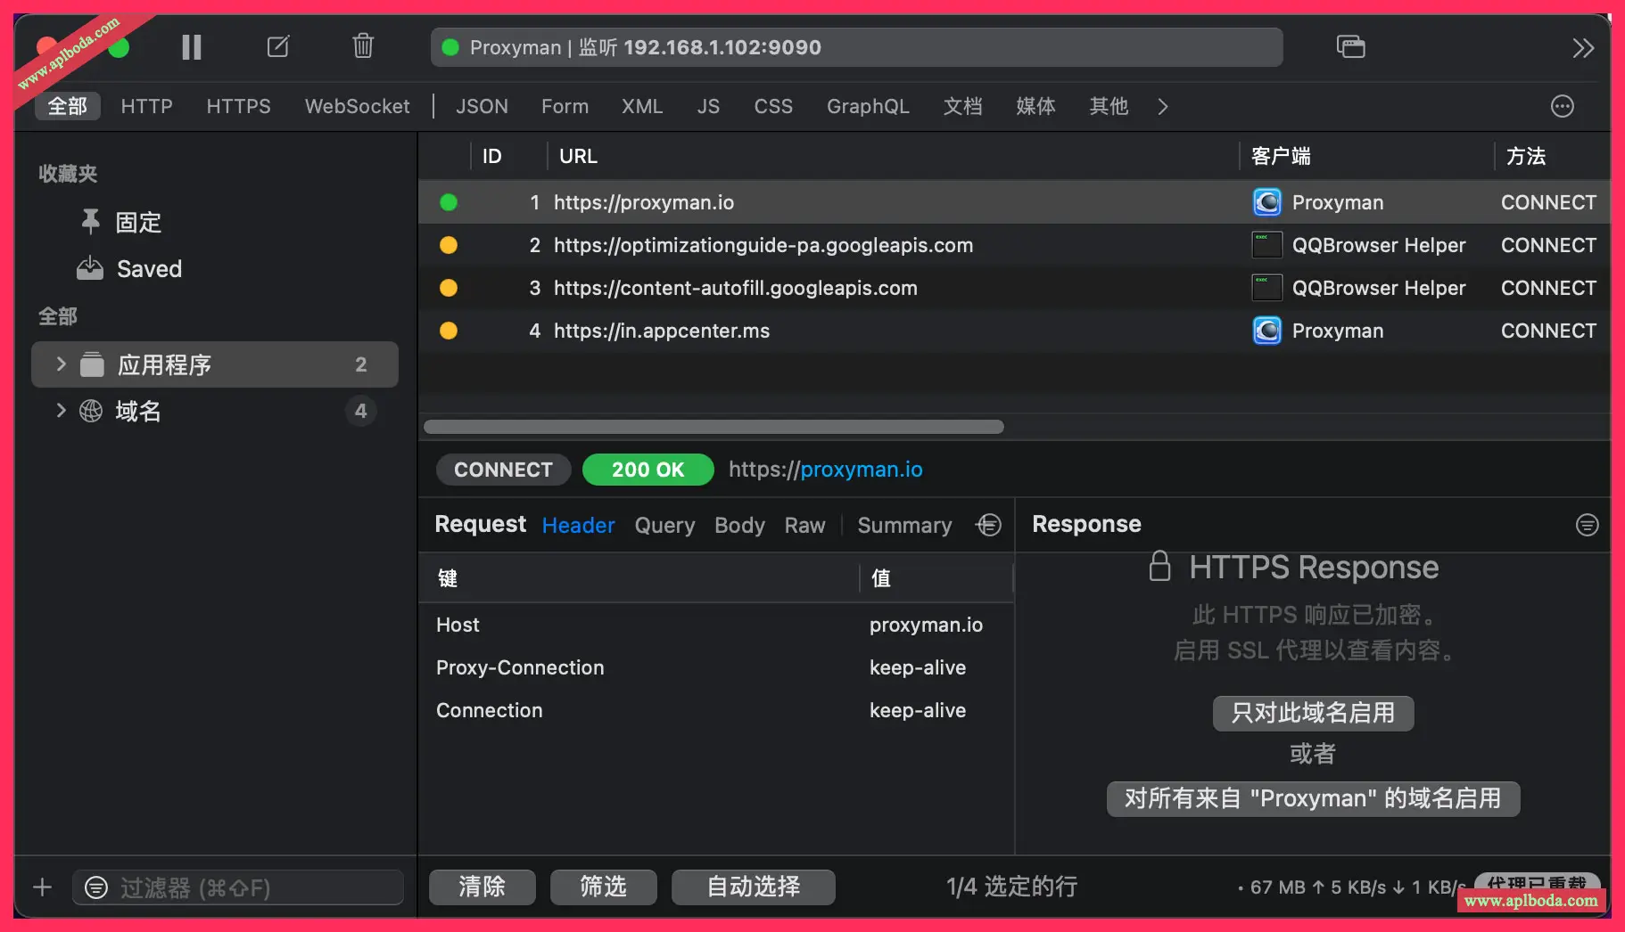Click the 自动选择 button

753,887
